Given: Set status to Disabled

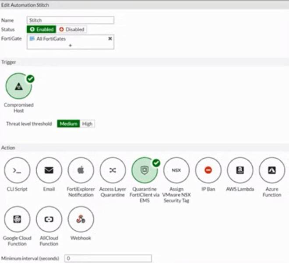Looking at the screenshot, I should (x=71, y=29).
